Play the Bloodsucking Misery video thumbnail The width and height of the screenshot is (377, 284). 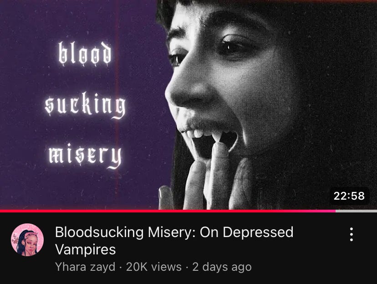(x=188, y=105)
